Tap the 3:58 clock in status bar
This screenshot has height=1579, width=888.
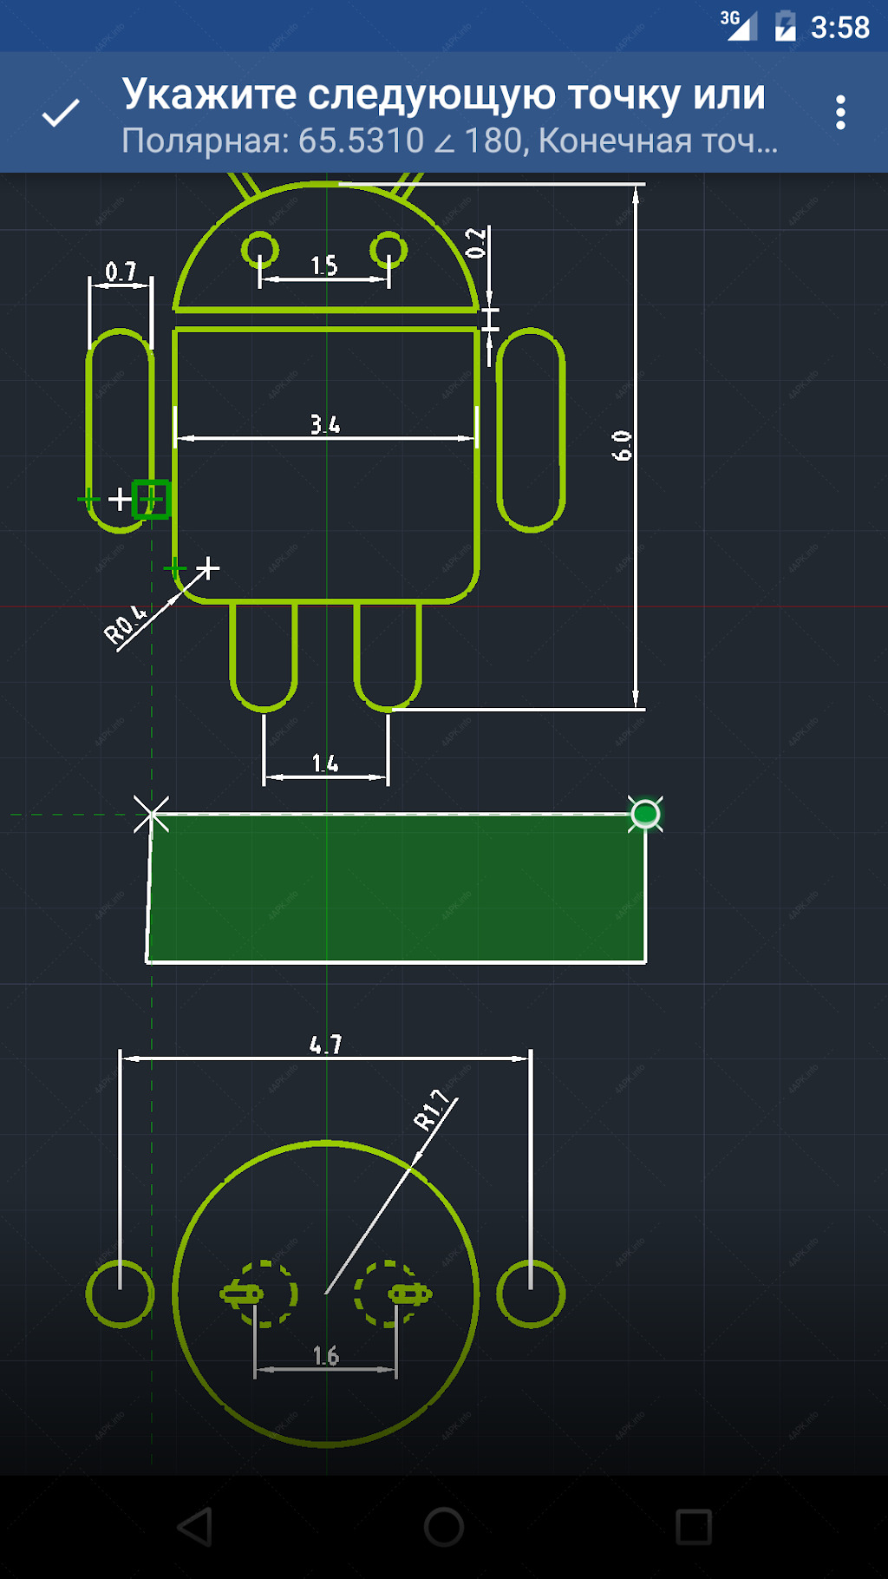pyautogui.click(x=839, y=27)
